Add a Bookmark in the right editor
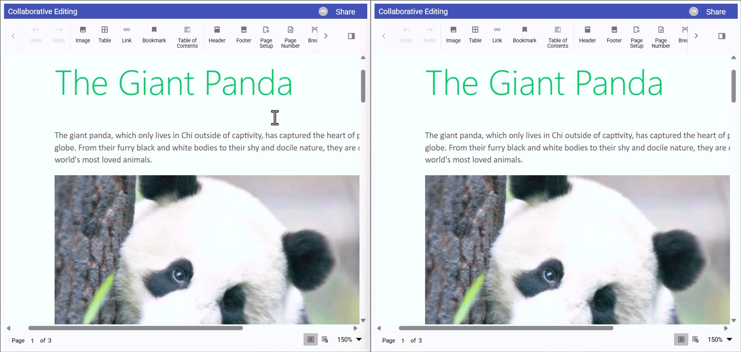Viewport: 741px width, 352px height. coord(524,35)
